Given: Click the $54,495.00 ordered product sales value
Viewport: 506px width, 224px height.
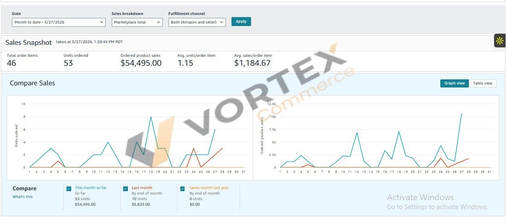Looking at the screenshot, I should tap(141, 63).
